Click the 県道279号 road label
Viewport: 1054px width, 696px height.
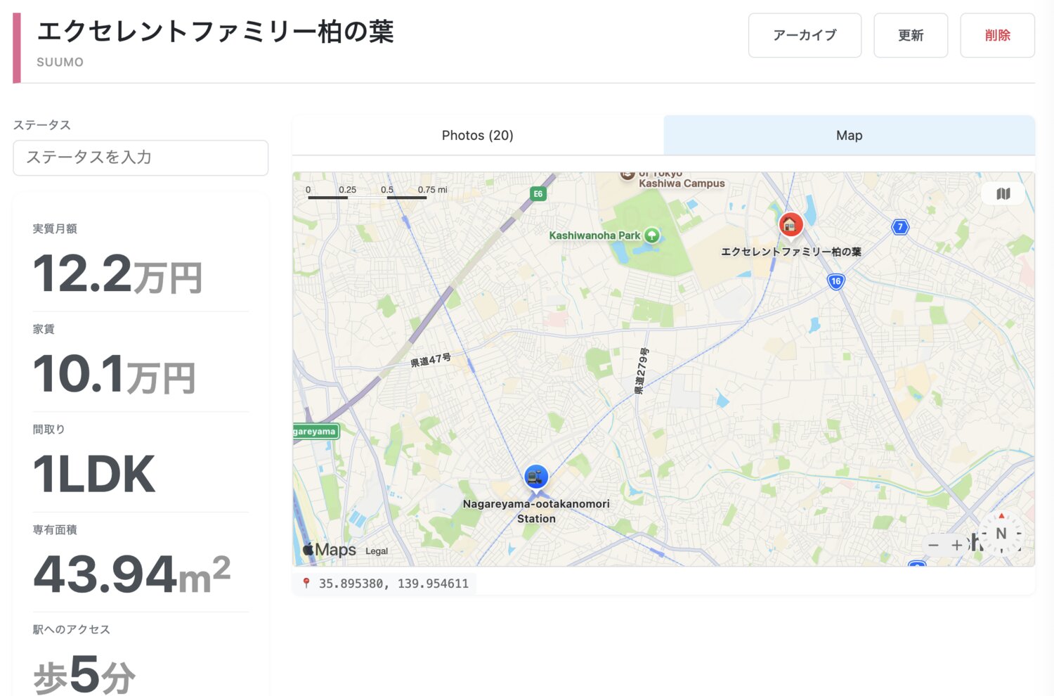click(642, 371)
